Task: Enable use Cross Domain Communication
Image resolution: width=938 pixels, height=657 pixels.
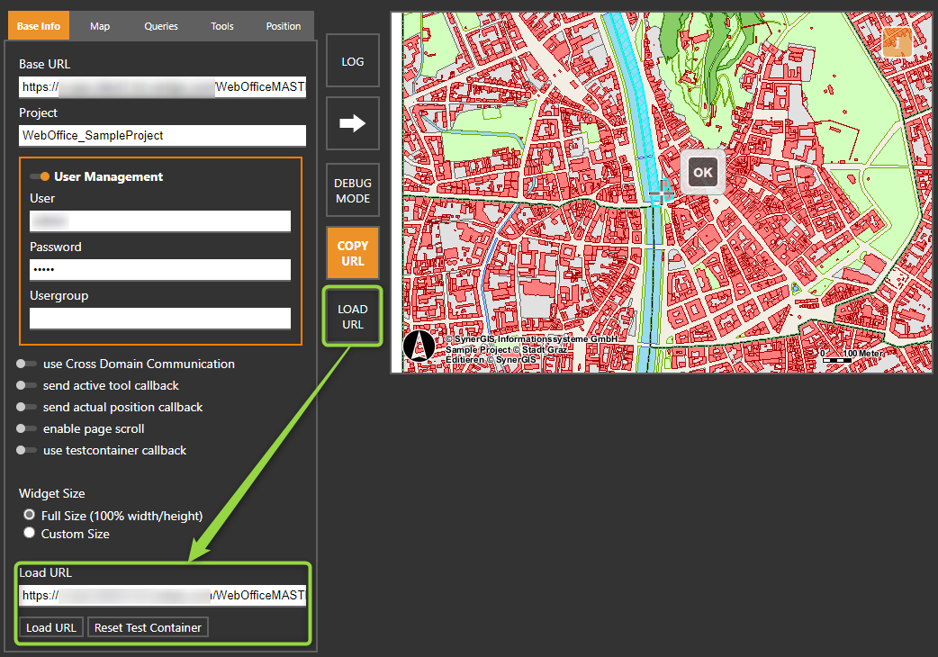Action: [x=28, y=364]
